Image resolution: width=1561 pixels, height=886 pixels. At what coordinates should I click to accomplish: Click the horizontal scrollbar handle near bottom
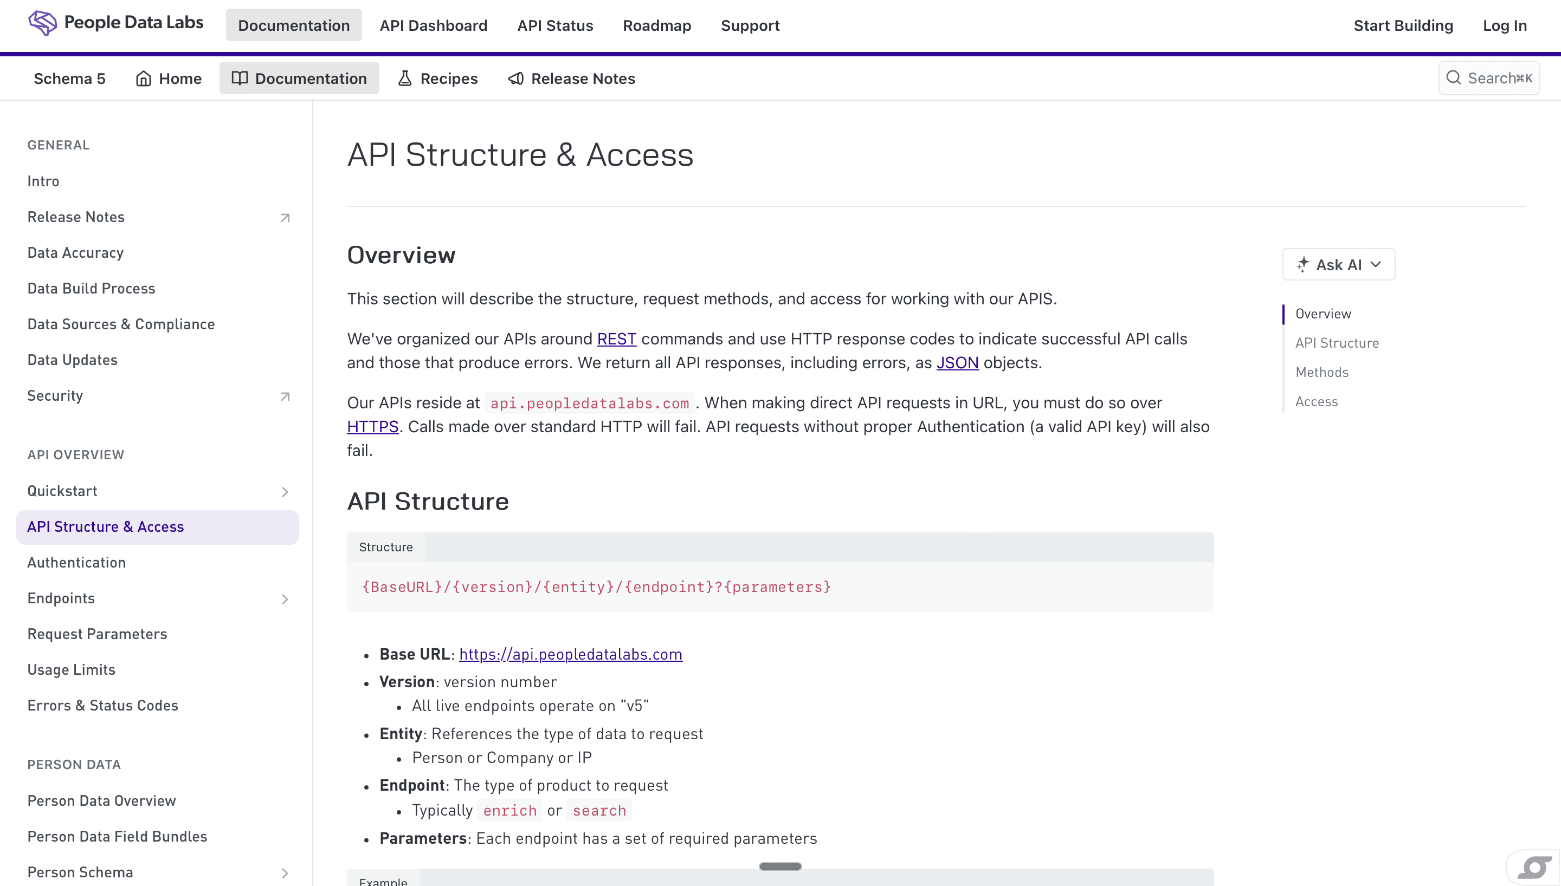[x=780, y=866]
